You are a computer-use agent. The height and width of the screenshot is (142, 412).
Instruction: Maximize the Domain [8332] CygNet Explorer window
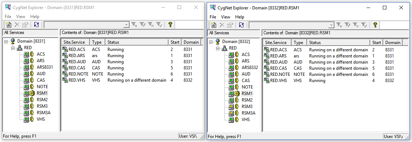[385, 8]
